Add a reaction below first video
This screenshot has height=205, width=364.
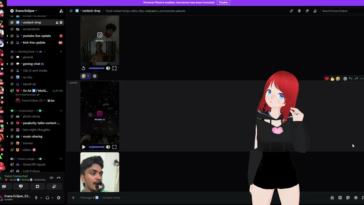click(x=95, y=76)
